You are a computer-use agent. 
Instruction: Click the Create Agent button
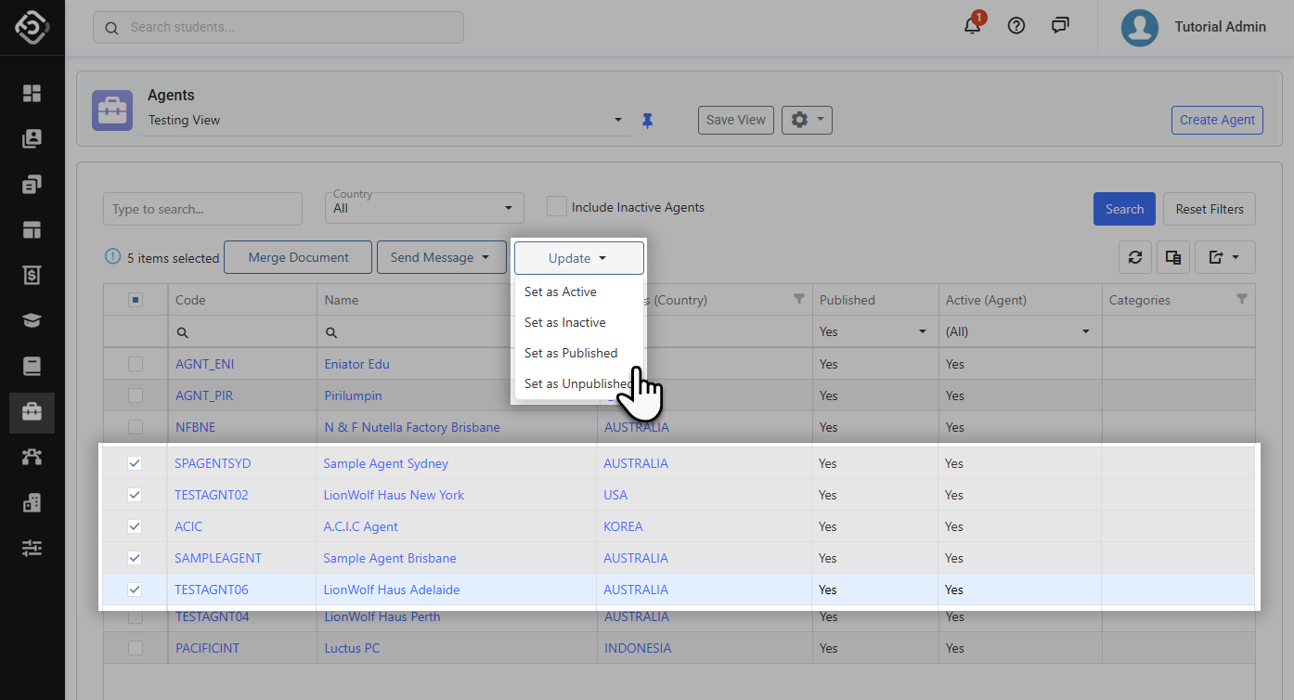[1217, 120]
